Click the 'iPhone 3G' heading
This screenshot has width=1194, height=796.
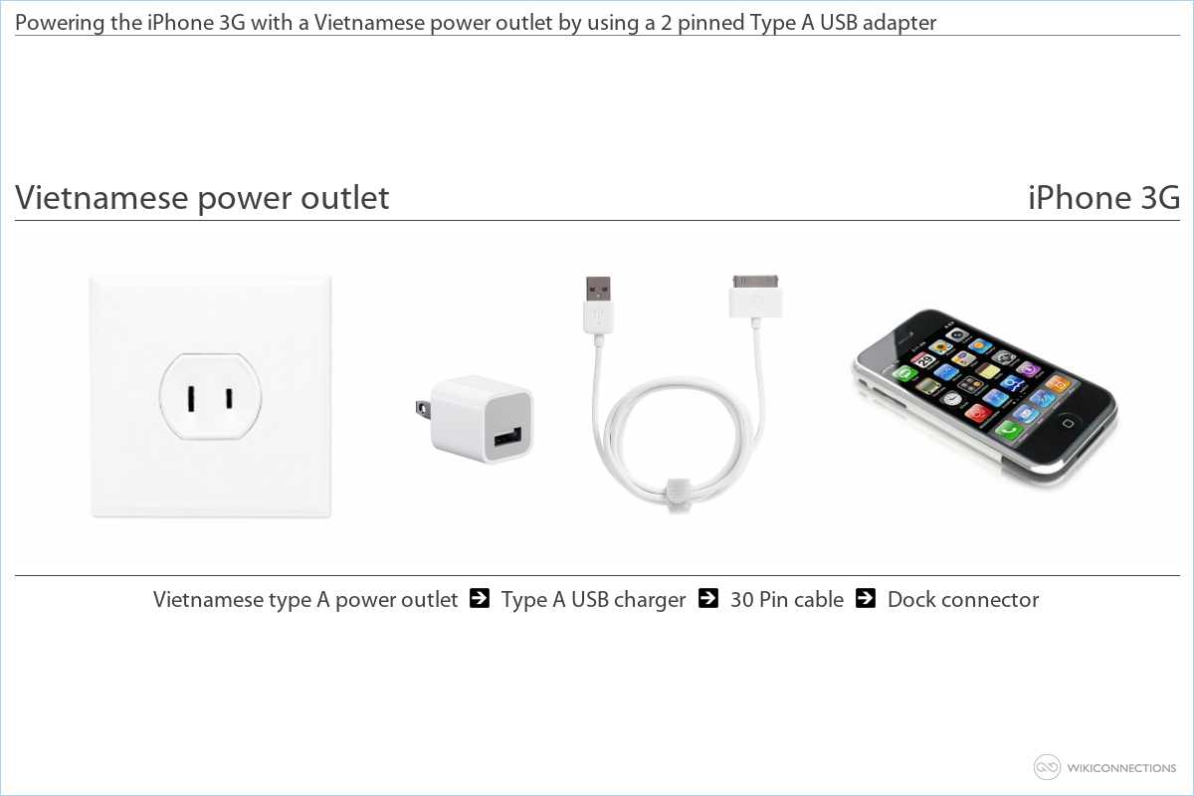[x=1103, y=198]
